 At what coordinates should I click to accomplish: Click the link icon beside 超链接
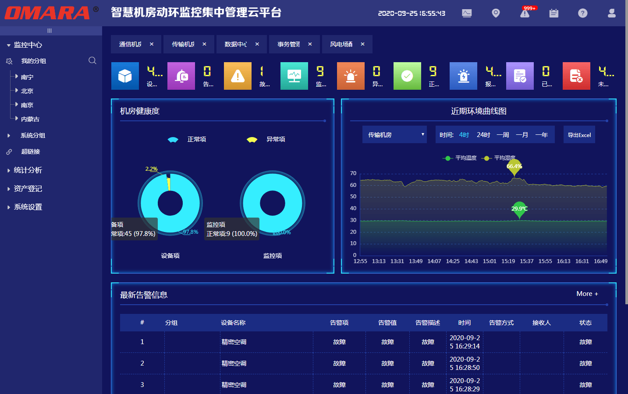pyautogui.click(x=9, y=152)
